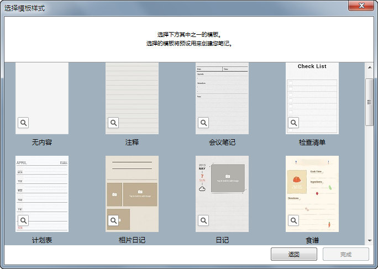Image resolution: width=378 pixels, height=269 pixels.
Task: Click the 完成 button
Action: (x=346, y=254)
